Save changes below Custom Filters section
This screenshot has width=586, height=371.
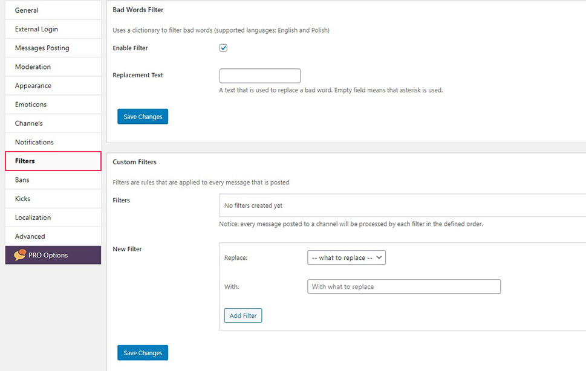tap(143, 353)
